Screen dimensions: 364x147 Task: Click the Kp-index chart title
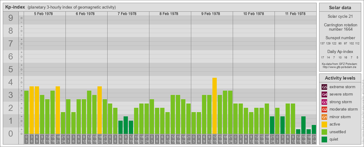click(x=15, y=7)
